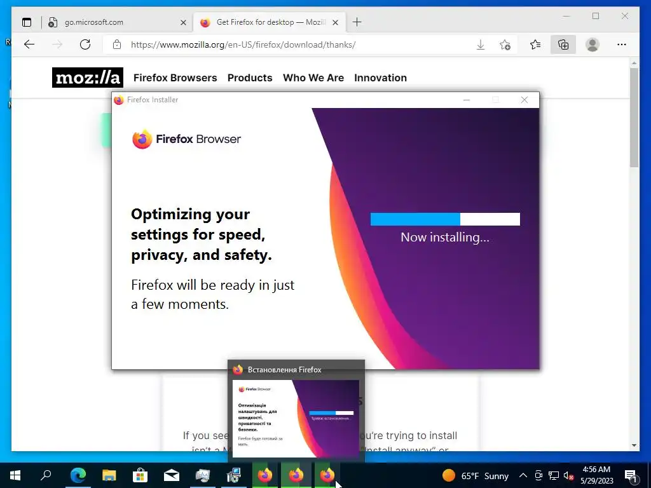
Task: Click the muted volume tray icon
Action: pyautogui.click(x=569, y=475)
